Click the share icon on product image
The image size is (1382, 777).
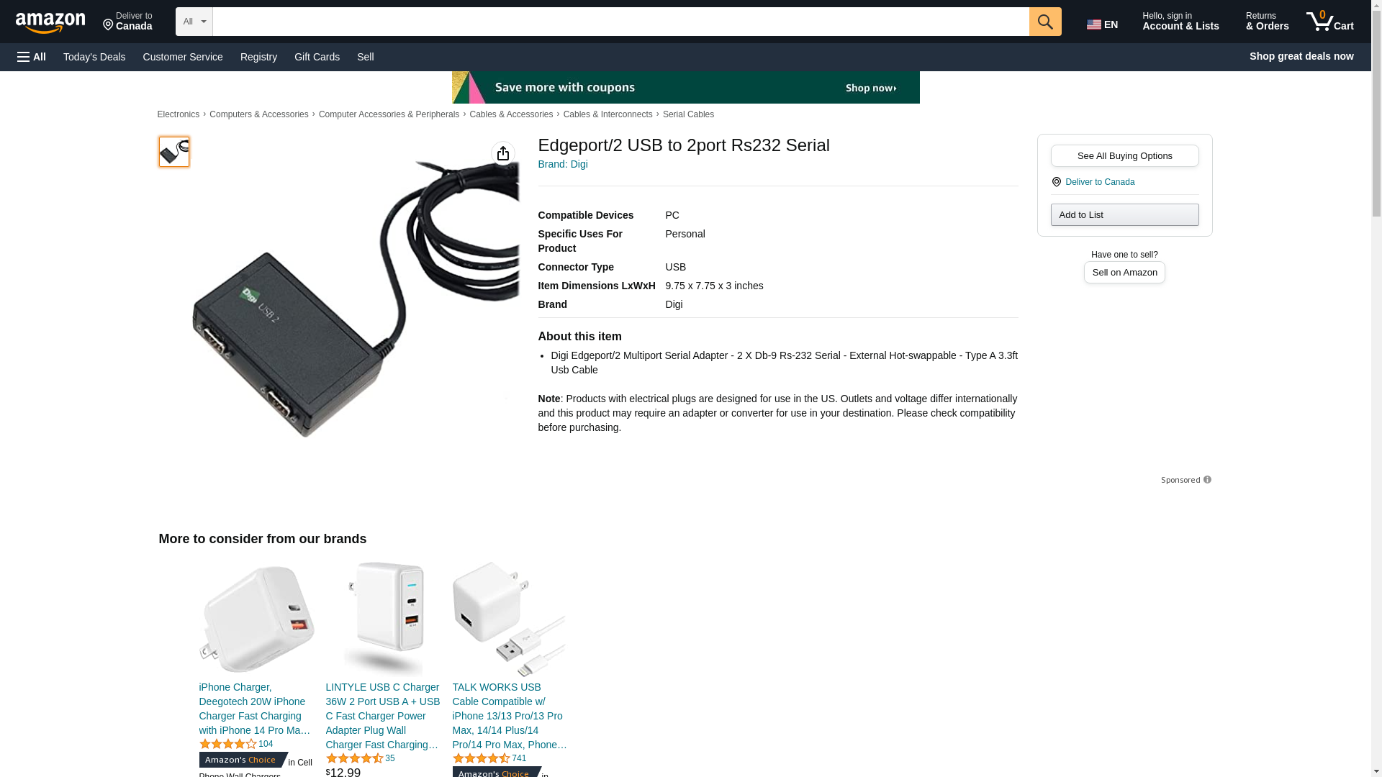[x=503, y=153]
